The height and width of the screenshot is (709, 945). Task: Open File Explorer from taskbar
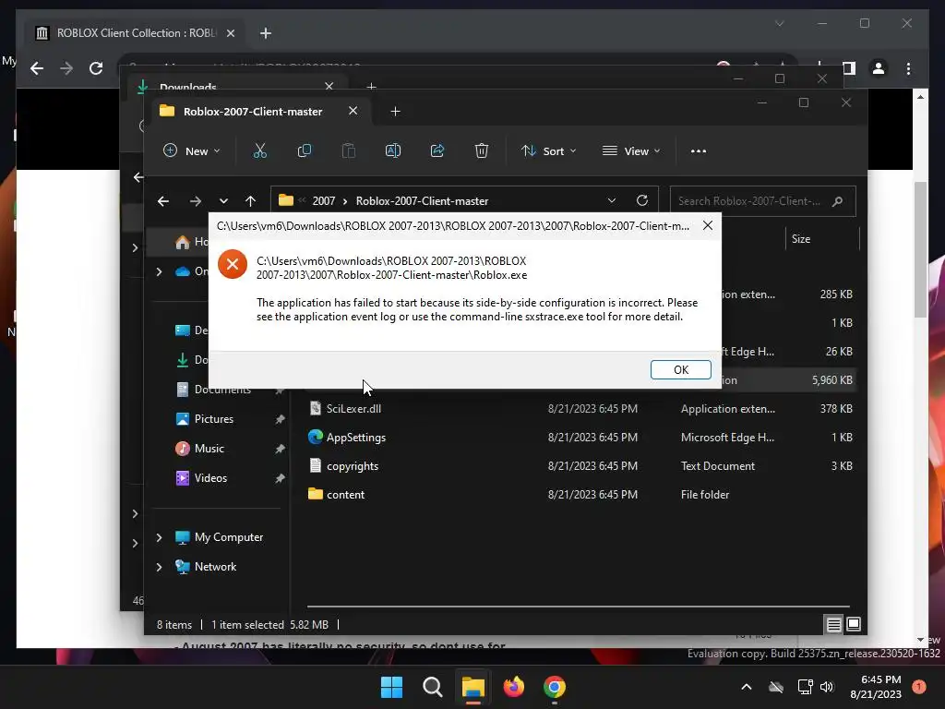pyautogui.click(x=473, y=687)
